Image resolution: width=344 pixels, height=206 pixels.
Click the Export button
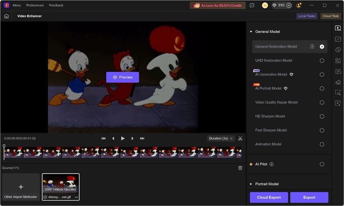[309, 198]
